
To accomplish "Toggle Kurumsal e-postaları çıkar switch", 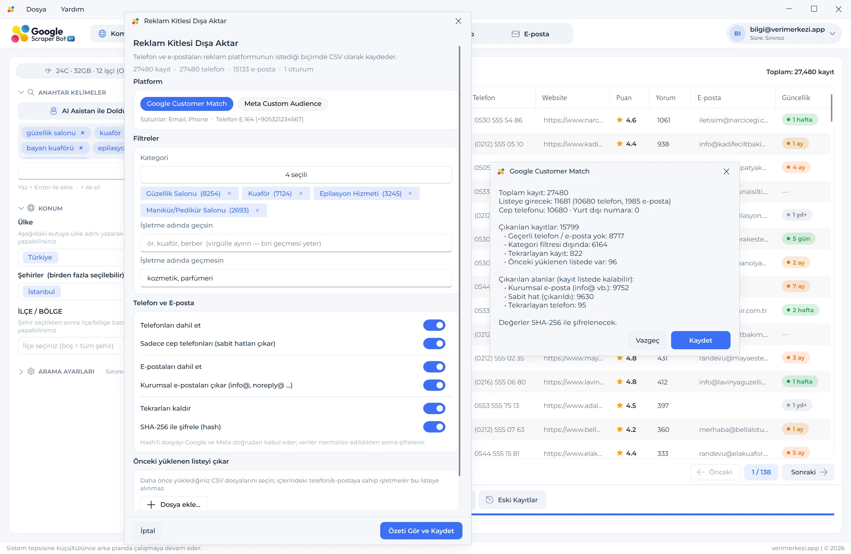I will point(434,385).
